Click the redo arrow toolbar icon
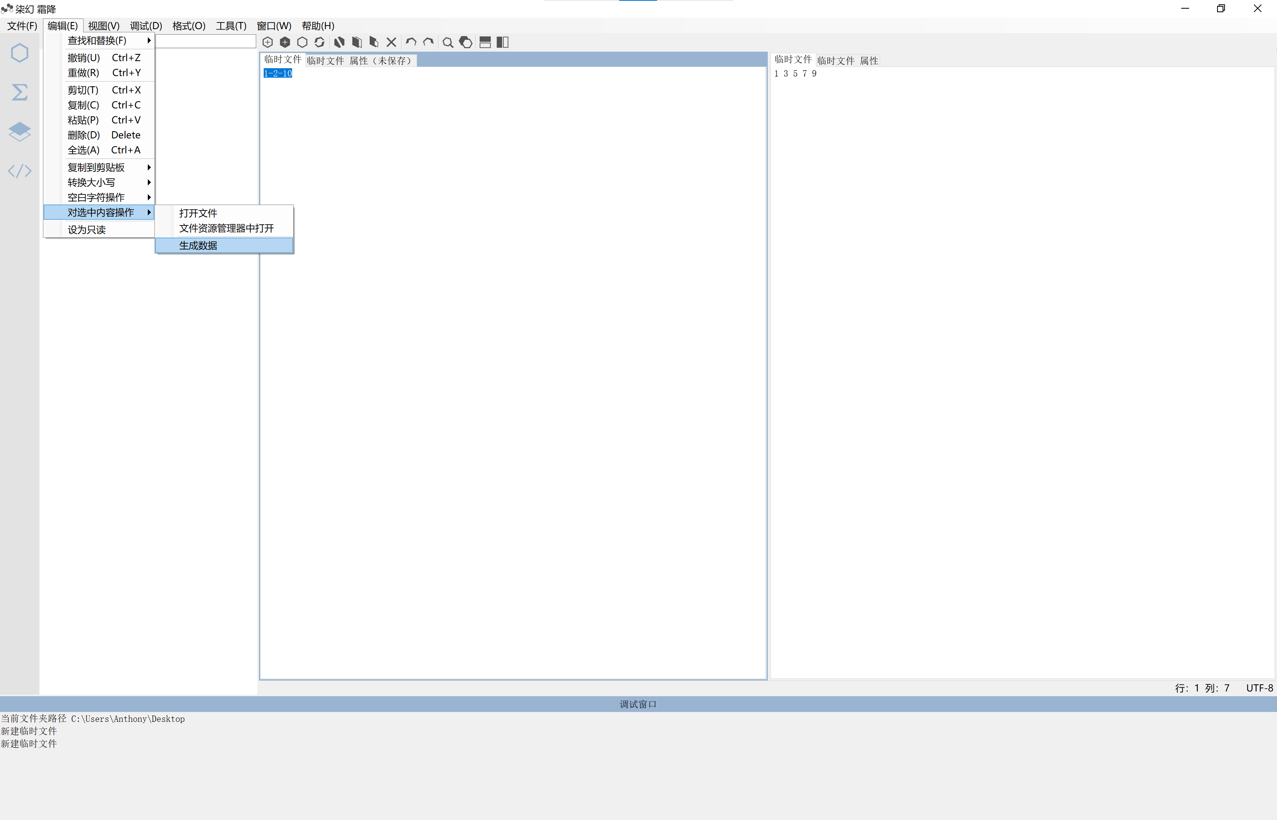Image resolution: width=1277 pixels, height=820 pixels. [x=428, y=42]
